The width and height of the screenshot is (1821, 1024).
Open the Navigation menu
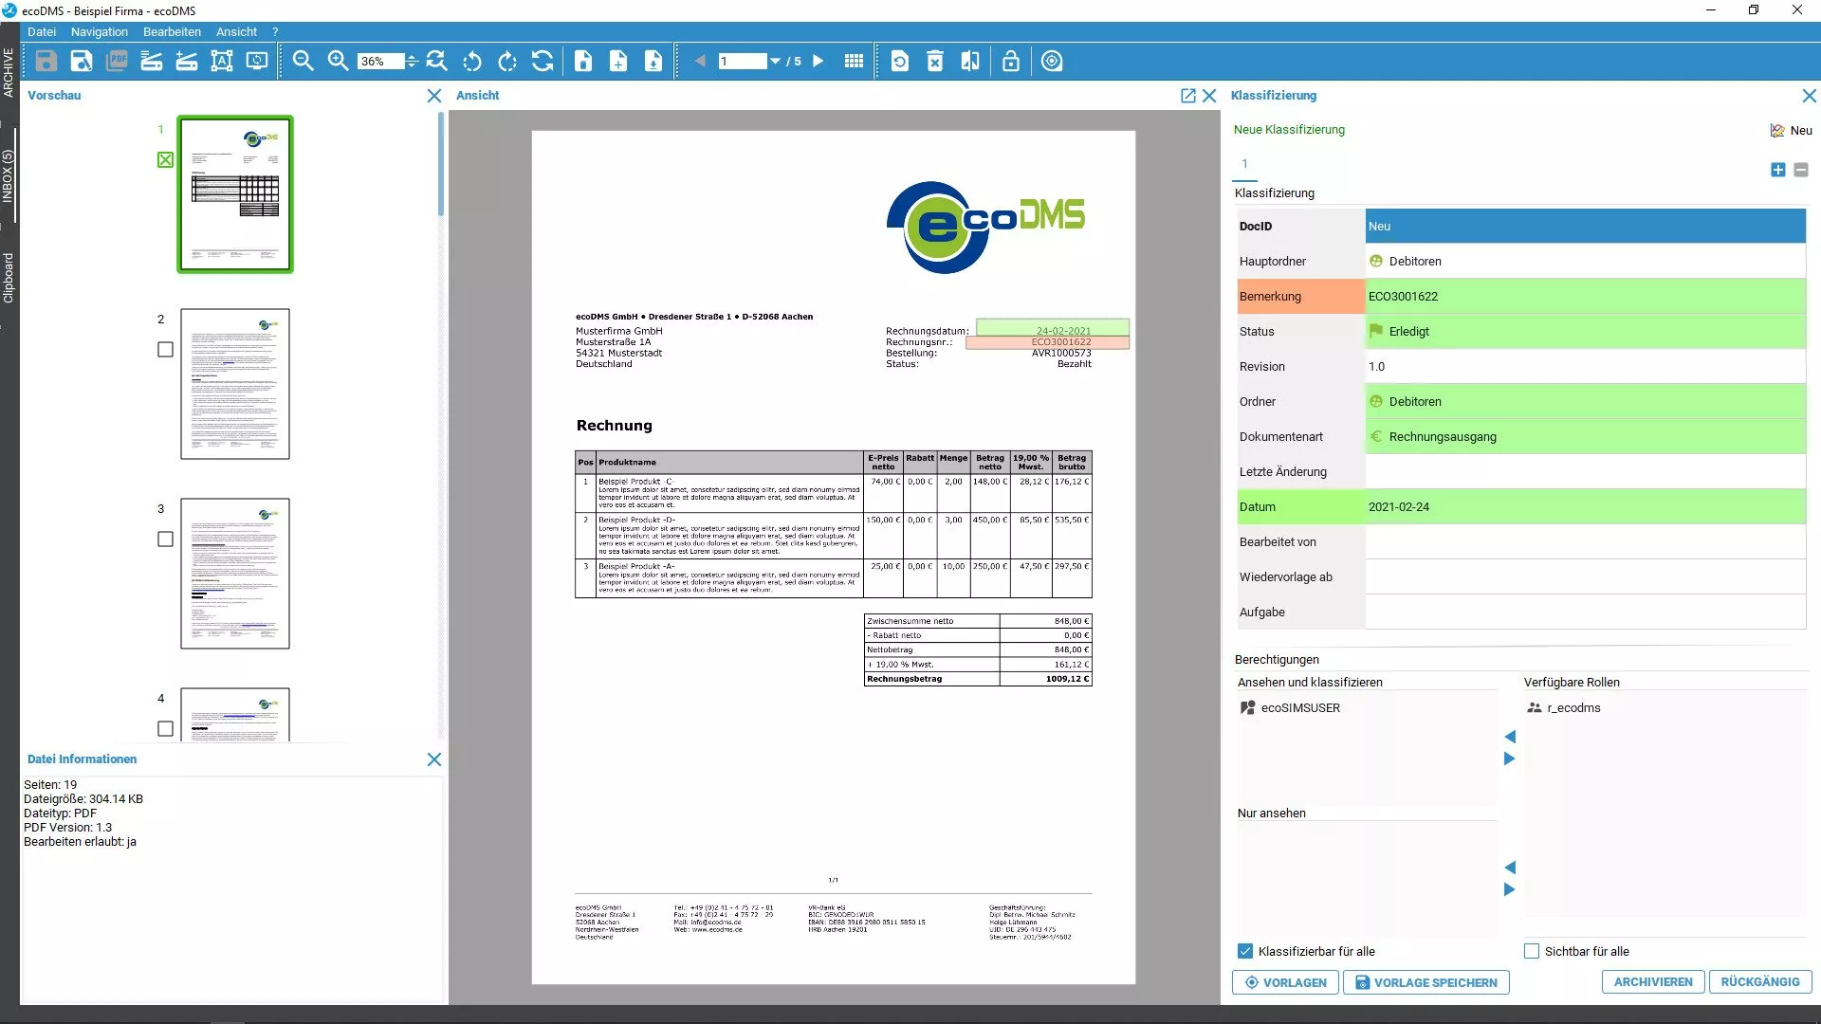point(99,31)
